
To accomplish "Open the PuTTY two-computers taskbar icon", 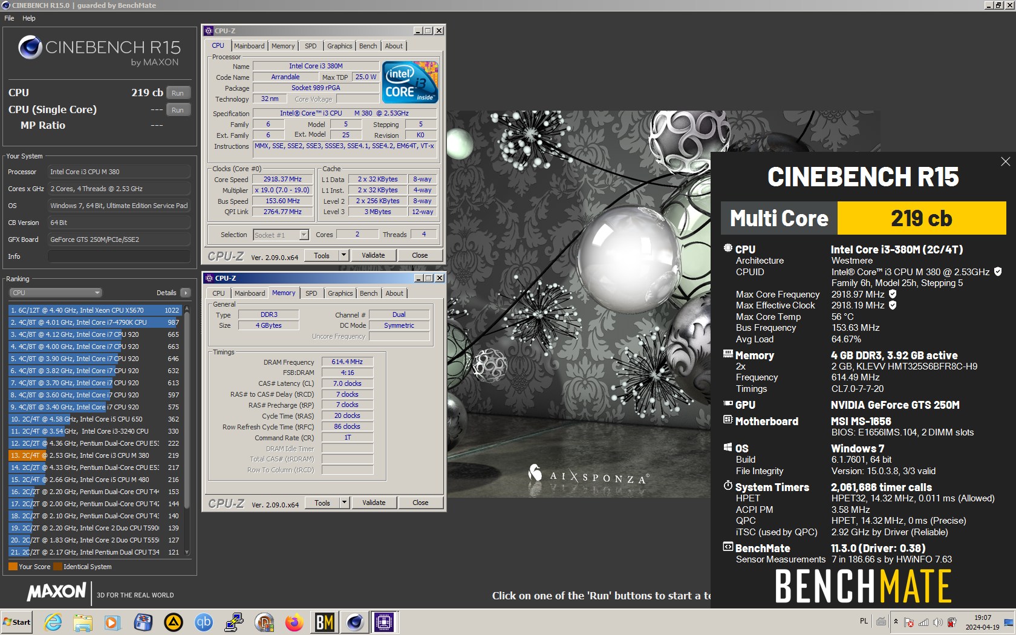I will click(x=233, y=622).
